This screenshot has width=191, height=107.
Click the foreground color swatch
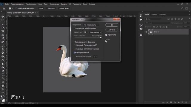(2, 99)
